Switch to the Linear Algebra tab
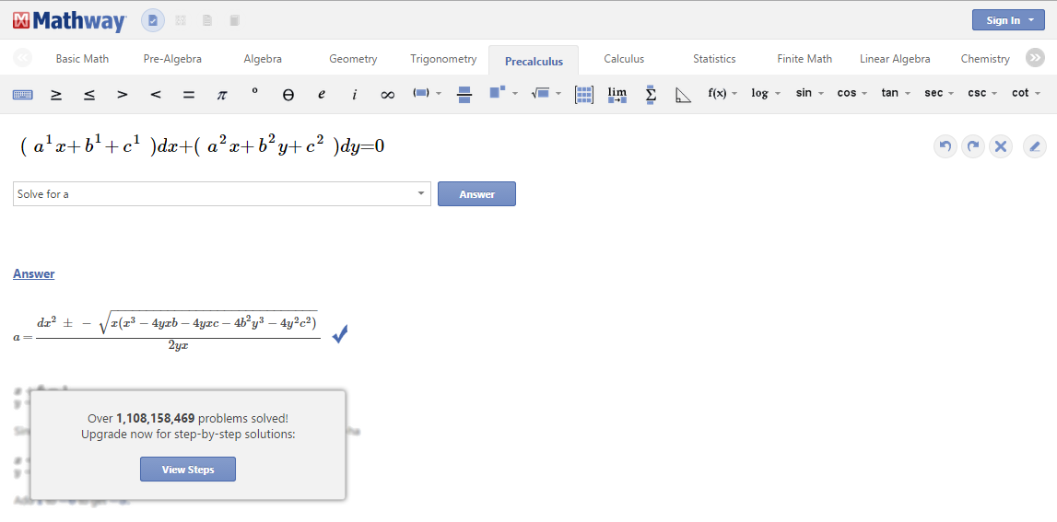Screen dimensions: 1057x522 tap(895, 59)
